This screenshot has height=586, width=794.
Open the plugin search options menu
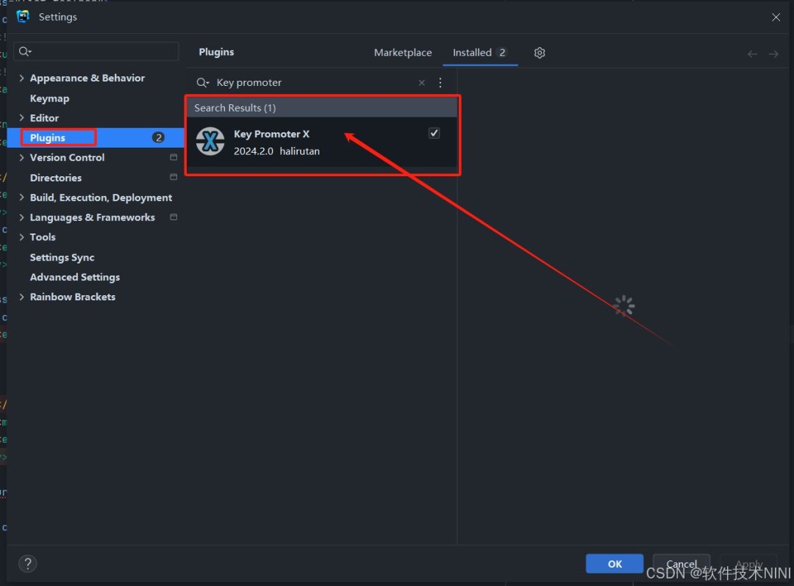coord(440,83)
